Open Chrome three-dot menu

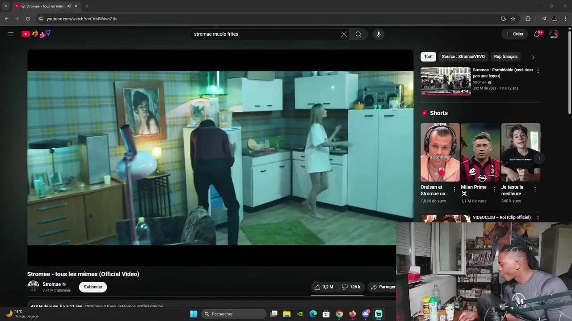[565, 19]
